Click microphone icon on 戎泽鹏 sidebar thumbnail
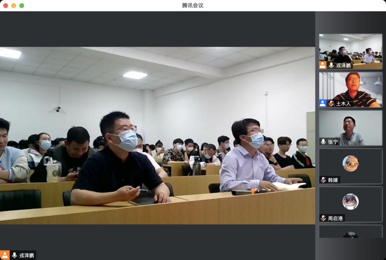386x260 pixels. pos(331,65)
